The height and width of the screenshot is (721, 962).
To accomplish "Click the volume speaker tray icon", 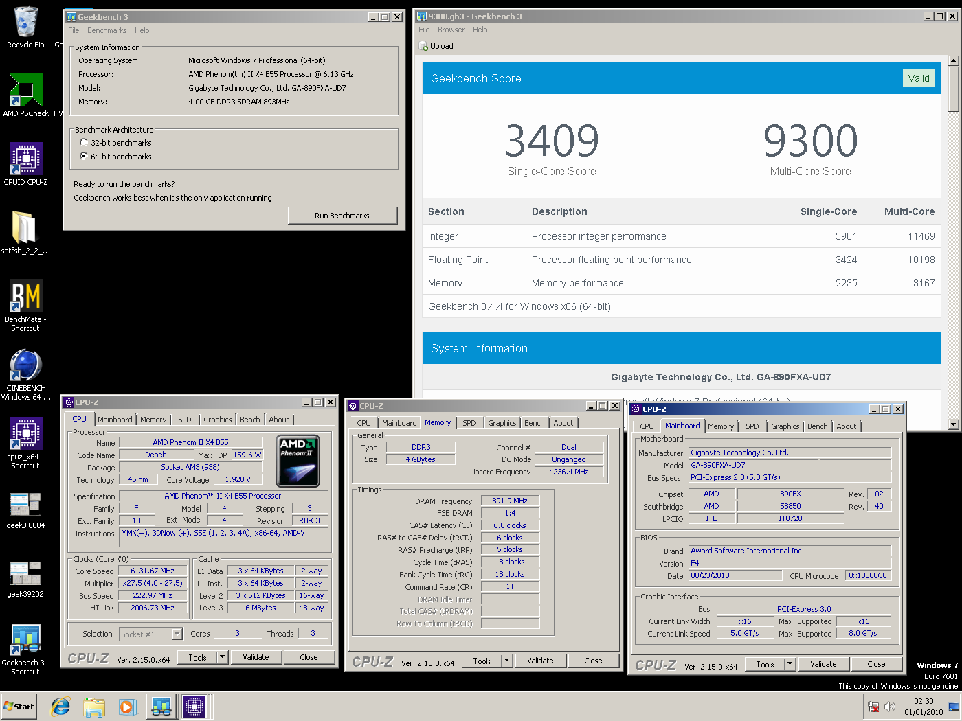I will tap(890, 707).
